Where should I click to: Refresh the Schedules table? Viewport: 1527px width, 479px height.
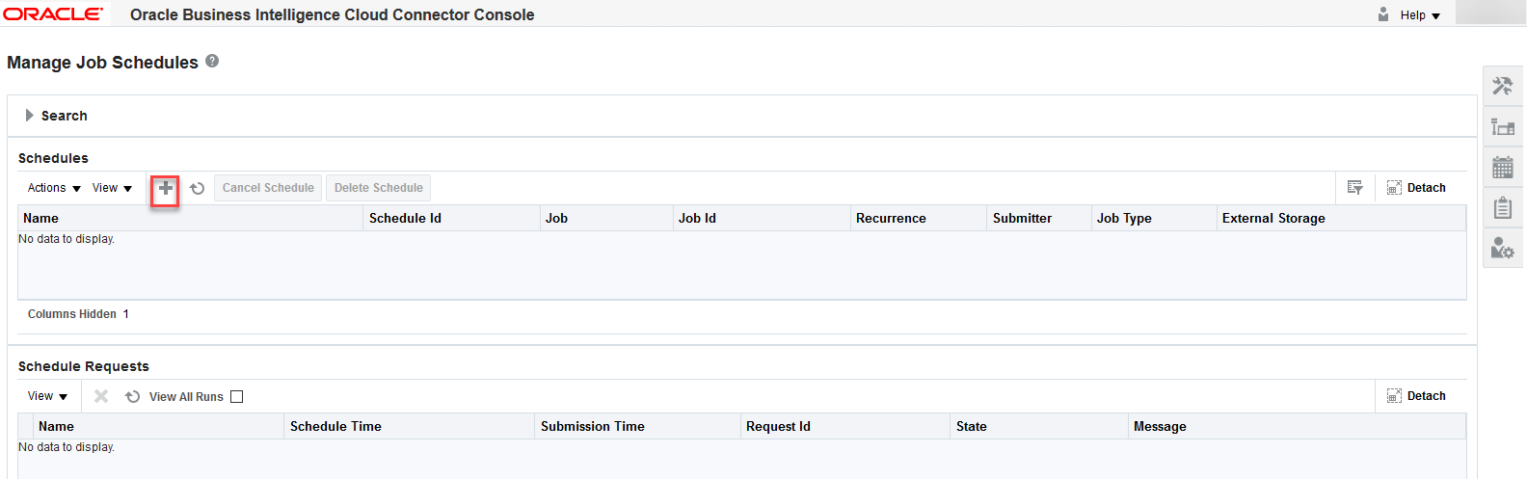[198, 189]
